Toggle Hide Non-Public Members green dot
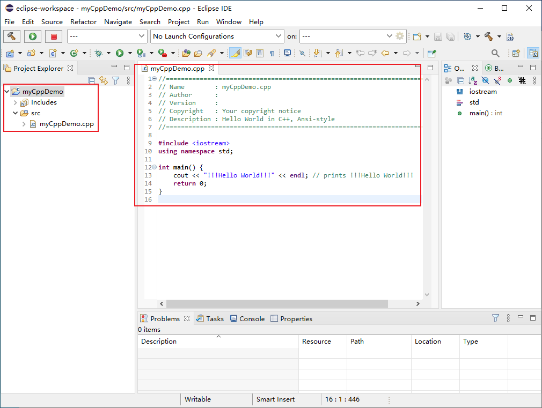This screenshot has width=542, height=408. (509, 80)
